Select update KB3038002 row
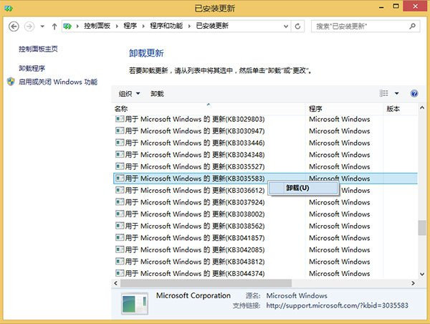 pos(265,214)
